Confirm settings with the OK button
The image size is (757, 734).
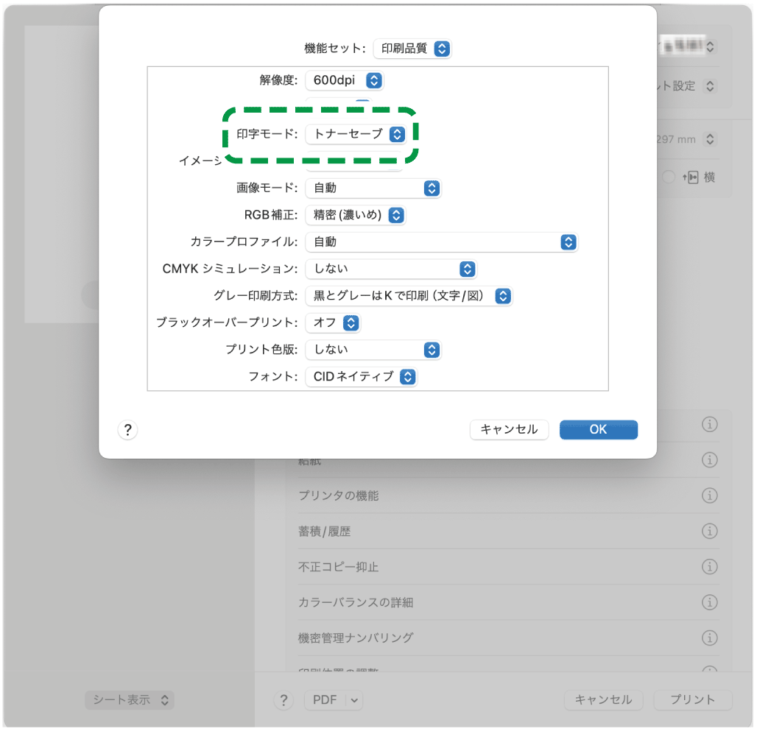click(598, 429)
